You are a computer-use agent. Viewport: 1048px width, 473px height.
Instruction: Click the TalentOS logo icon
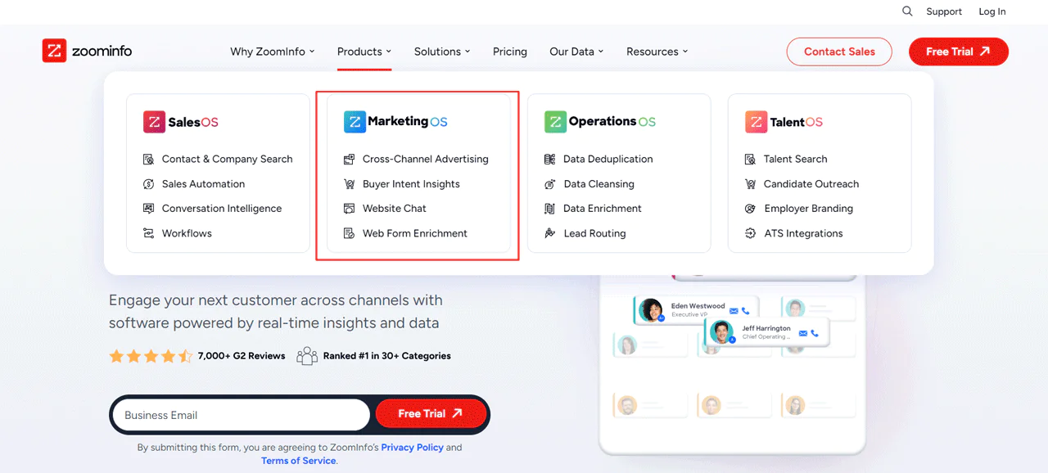point(756,121)
